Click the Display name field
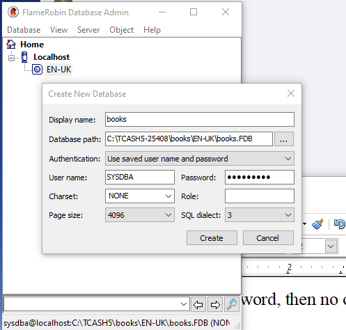The height and width of the screenshot is (330, 346). point(200,119)
